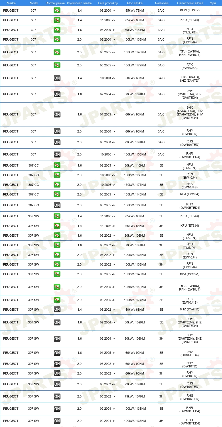Screen dimensions: 222x427
Task: Click ON icon in 307 SW 3E 9HV (DV6ATED4) row
Action: click(x=57, y=353)
